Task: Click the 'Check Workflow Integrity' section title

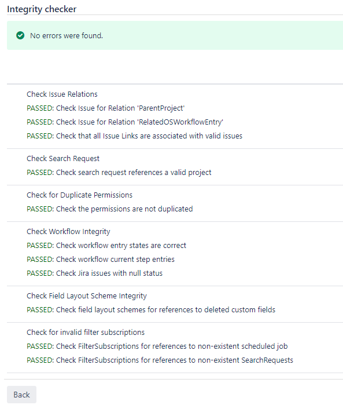Action: pyautogui.click(x=68, y=231)
